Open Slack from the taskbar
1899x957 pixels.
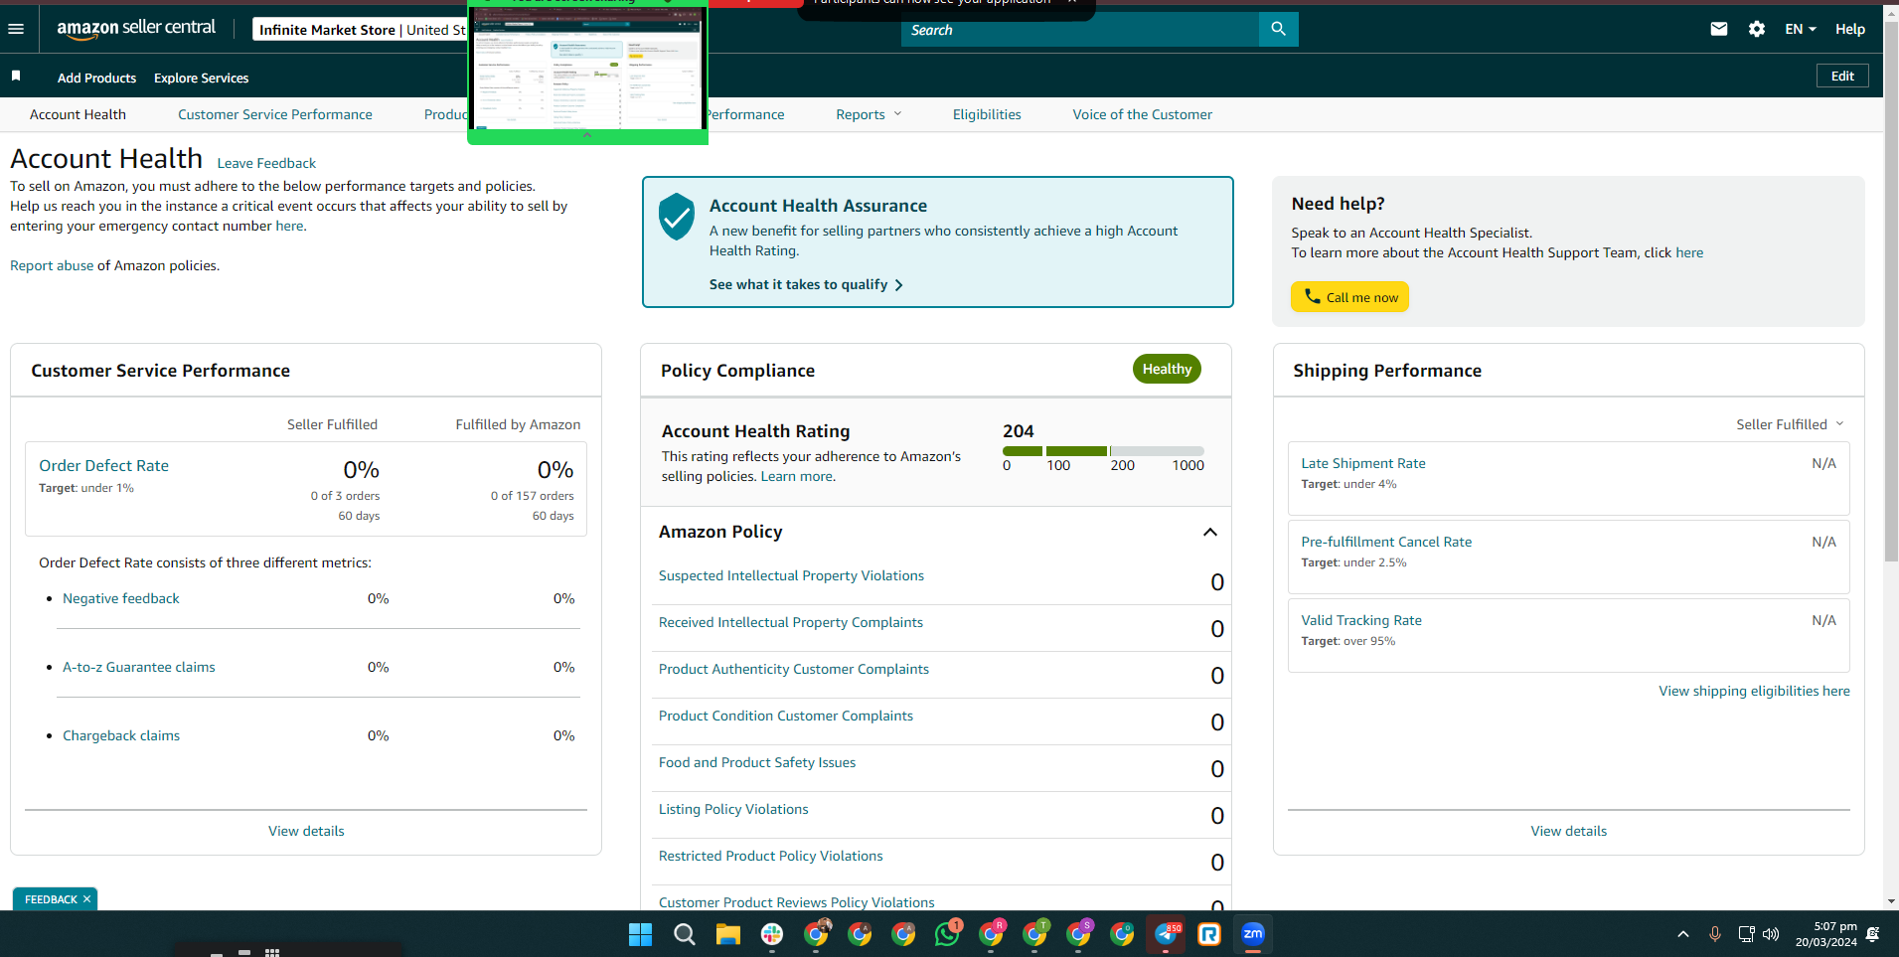coord(772,934)
